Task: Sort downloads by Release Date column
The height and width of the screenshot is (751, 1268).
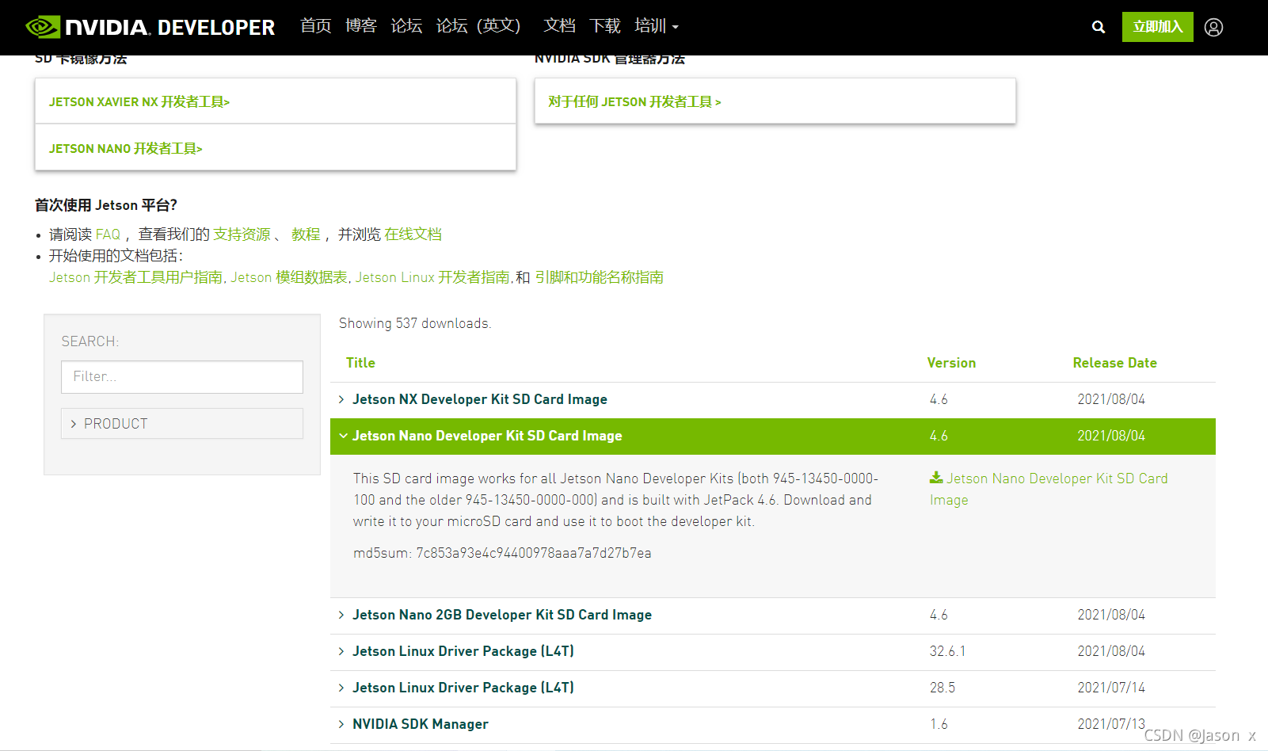Action: [1114, 363]
